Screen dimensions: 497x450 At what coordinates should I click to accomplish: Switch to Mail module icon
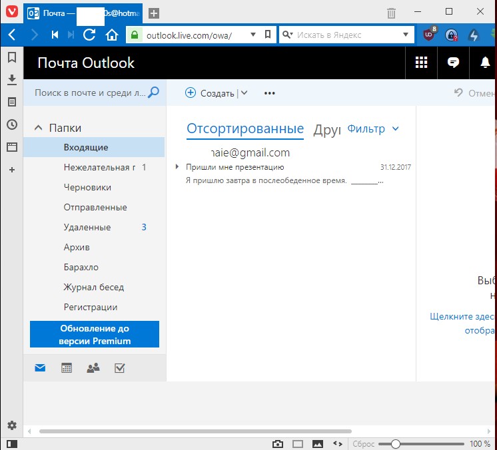click(40, 367)
